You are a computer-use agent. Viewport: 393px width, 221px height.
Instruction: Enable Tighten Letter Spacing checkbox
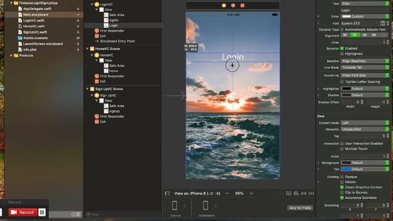coord(342,82)
